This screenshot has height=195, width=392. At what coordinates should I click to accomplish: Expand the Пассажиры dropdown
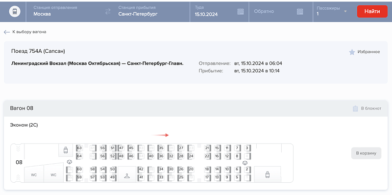[x=345, y=11]
